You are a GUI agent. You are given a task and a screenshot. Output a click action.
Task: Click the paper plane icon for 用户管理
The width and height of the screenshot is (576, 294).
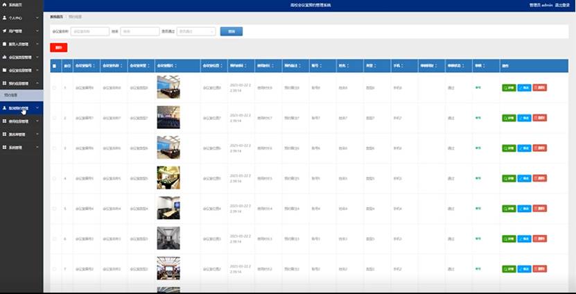coord(4,31)
